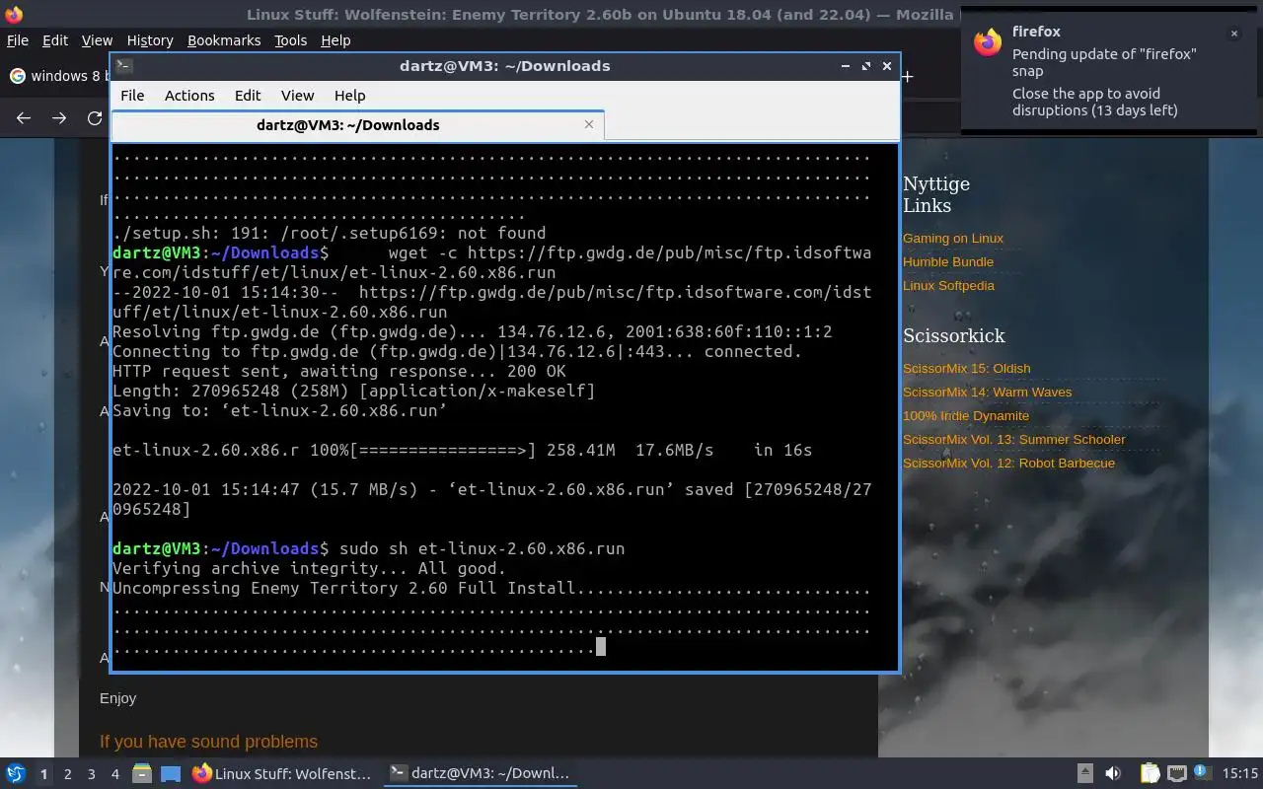The image size is (1263, 789).
Task: Click the 'Enjoy' text on the webpage
Action: 117,698
